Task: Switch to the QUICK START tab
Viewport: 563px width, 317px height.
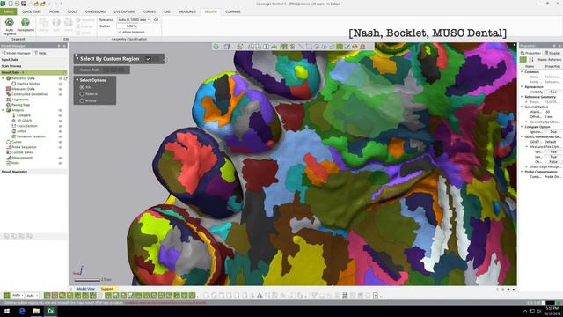Action: click(32, 11)
